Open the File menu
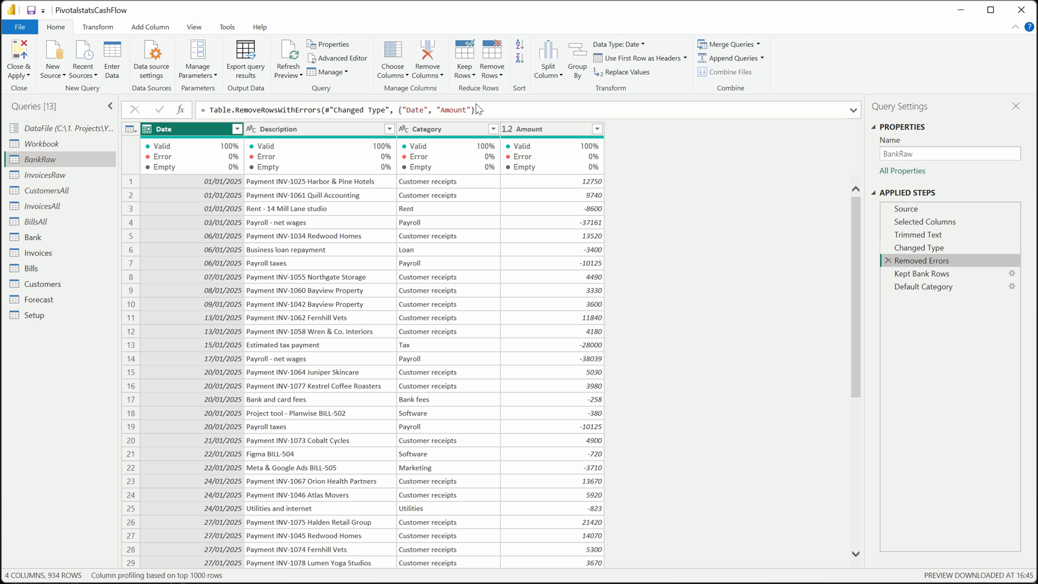The image size is (1038, 584). [20, 27]
